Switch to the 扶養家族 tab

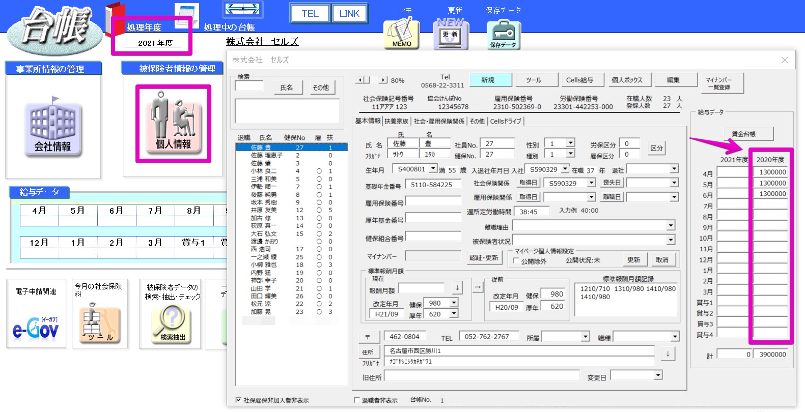[x=397, y=121]
